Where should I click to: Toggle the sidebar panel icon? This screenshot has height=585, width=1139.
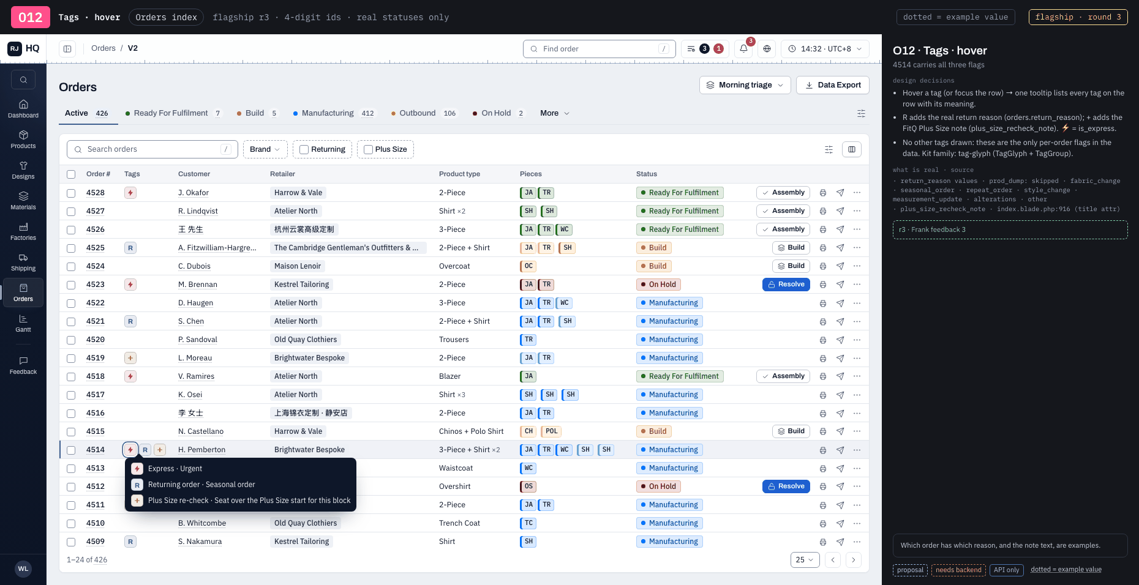[67, 49]
